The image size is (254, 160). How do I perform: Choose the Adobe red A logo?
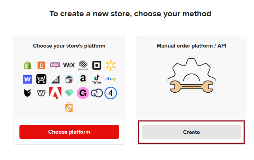[x=55, y=93]
